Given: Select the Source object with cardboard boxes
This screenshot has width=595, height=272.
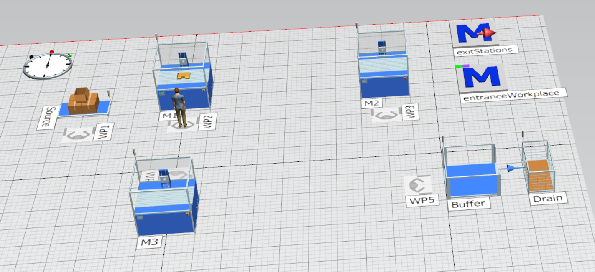Looking at the screenshot, I should click(x=84, y=102).
